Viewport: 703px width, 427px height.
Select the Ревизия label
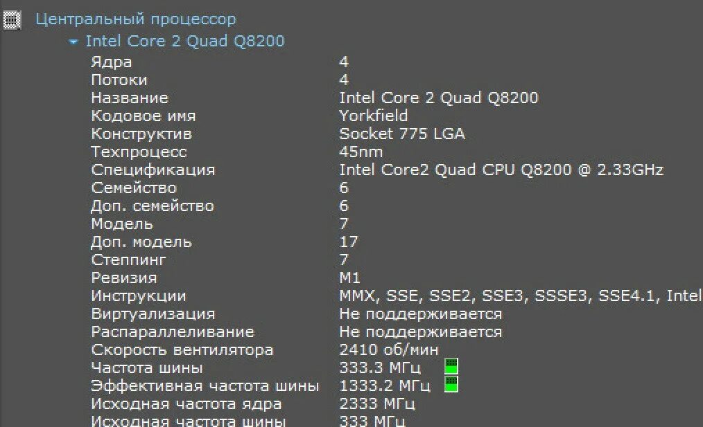(123, 278)
